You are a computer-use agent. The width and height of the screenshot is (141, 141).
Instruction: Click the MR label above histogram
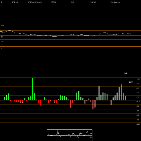[126, 73]
